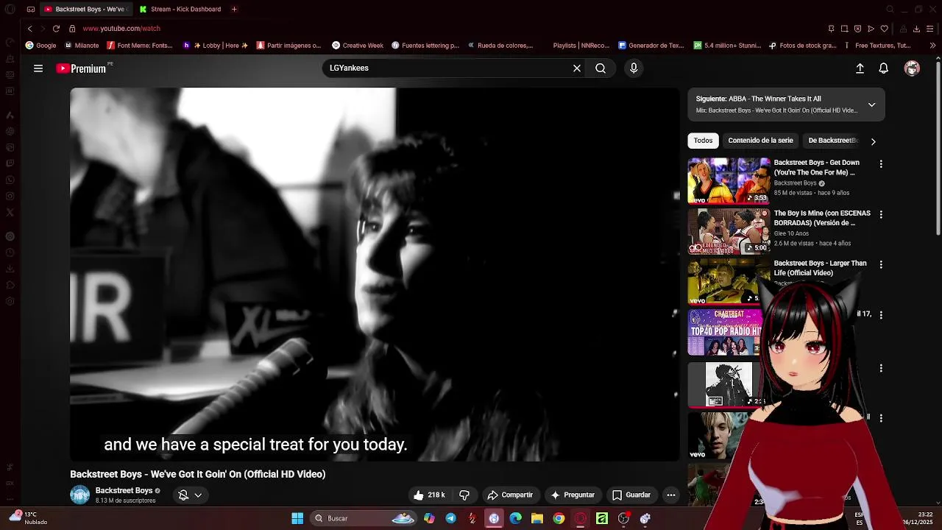Image resolution: width=942 pixels, height=530 pixels.
Task: Select De BackstreetBoys filter chip
Action: point(833,141)
